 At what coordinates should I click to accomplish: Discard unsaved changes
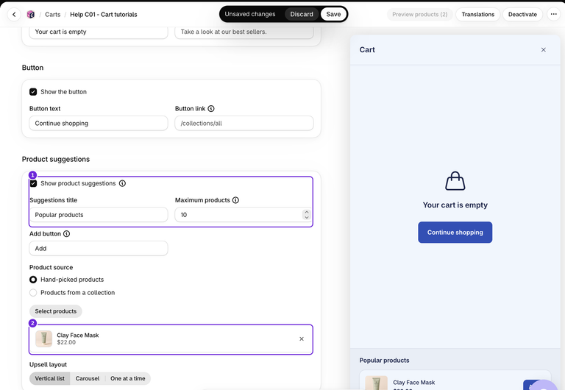pos(302,14)
